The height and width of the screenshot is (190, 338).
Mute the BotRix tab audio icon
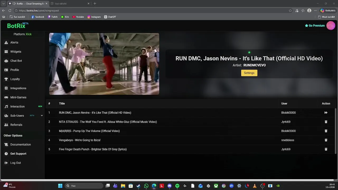coord(13,4)
